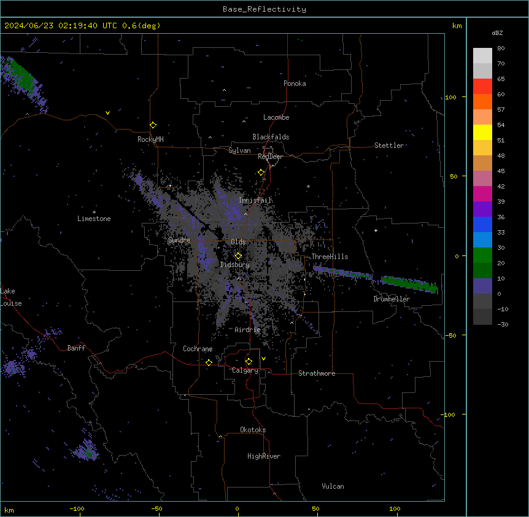
Task: Pick the slate purple 0-10 dBZ swatch
Action: [x=482, y=286]
